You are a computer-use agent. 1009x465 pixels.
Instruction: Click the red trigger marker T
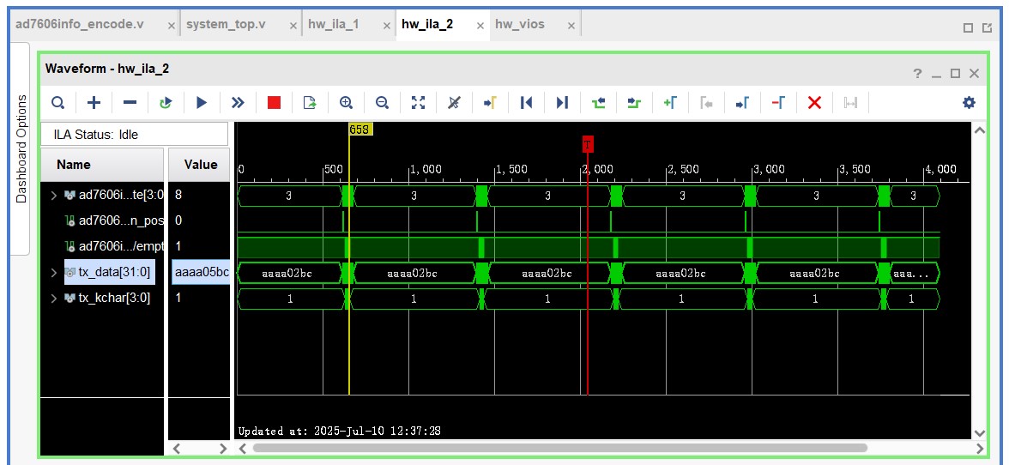point(588,144)
